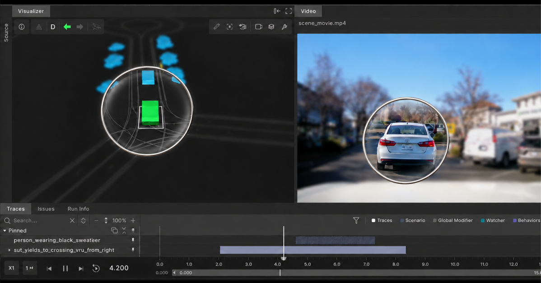Collapse the Visualizer panel with arrow-bar icon
The image size is (541, 283).
tap(277, 11)
